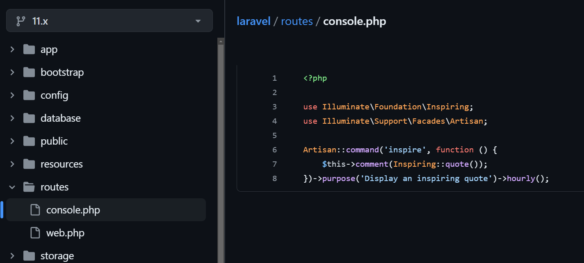Viewport: 584px width, 263px height.
Task: Click the git branch icon
Action: pos(21,21)
